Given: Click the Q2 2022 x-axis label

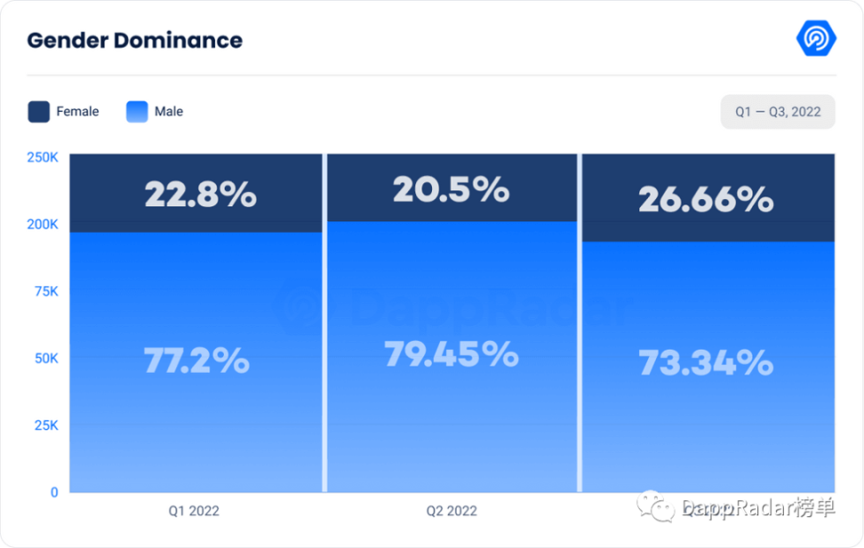Looking at the screenshot, I should point(452,511).
